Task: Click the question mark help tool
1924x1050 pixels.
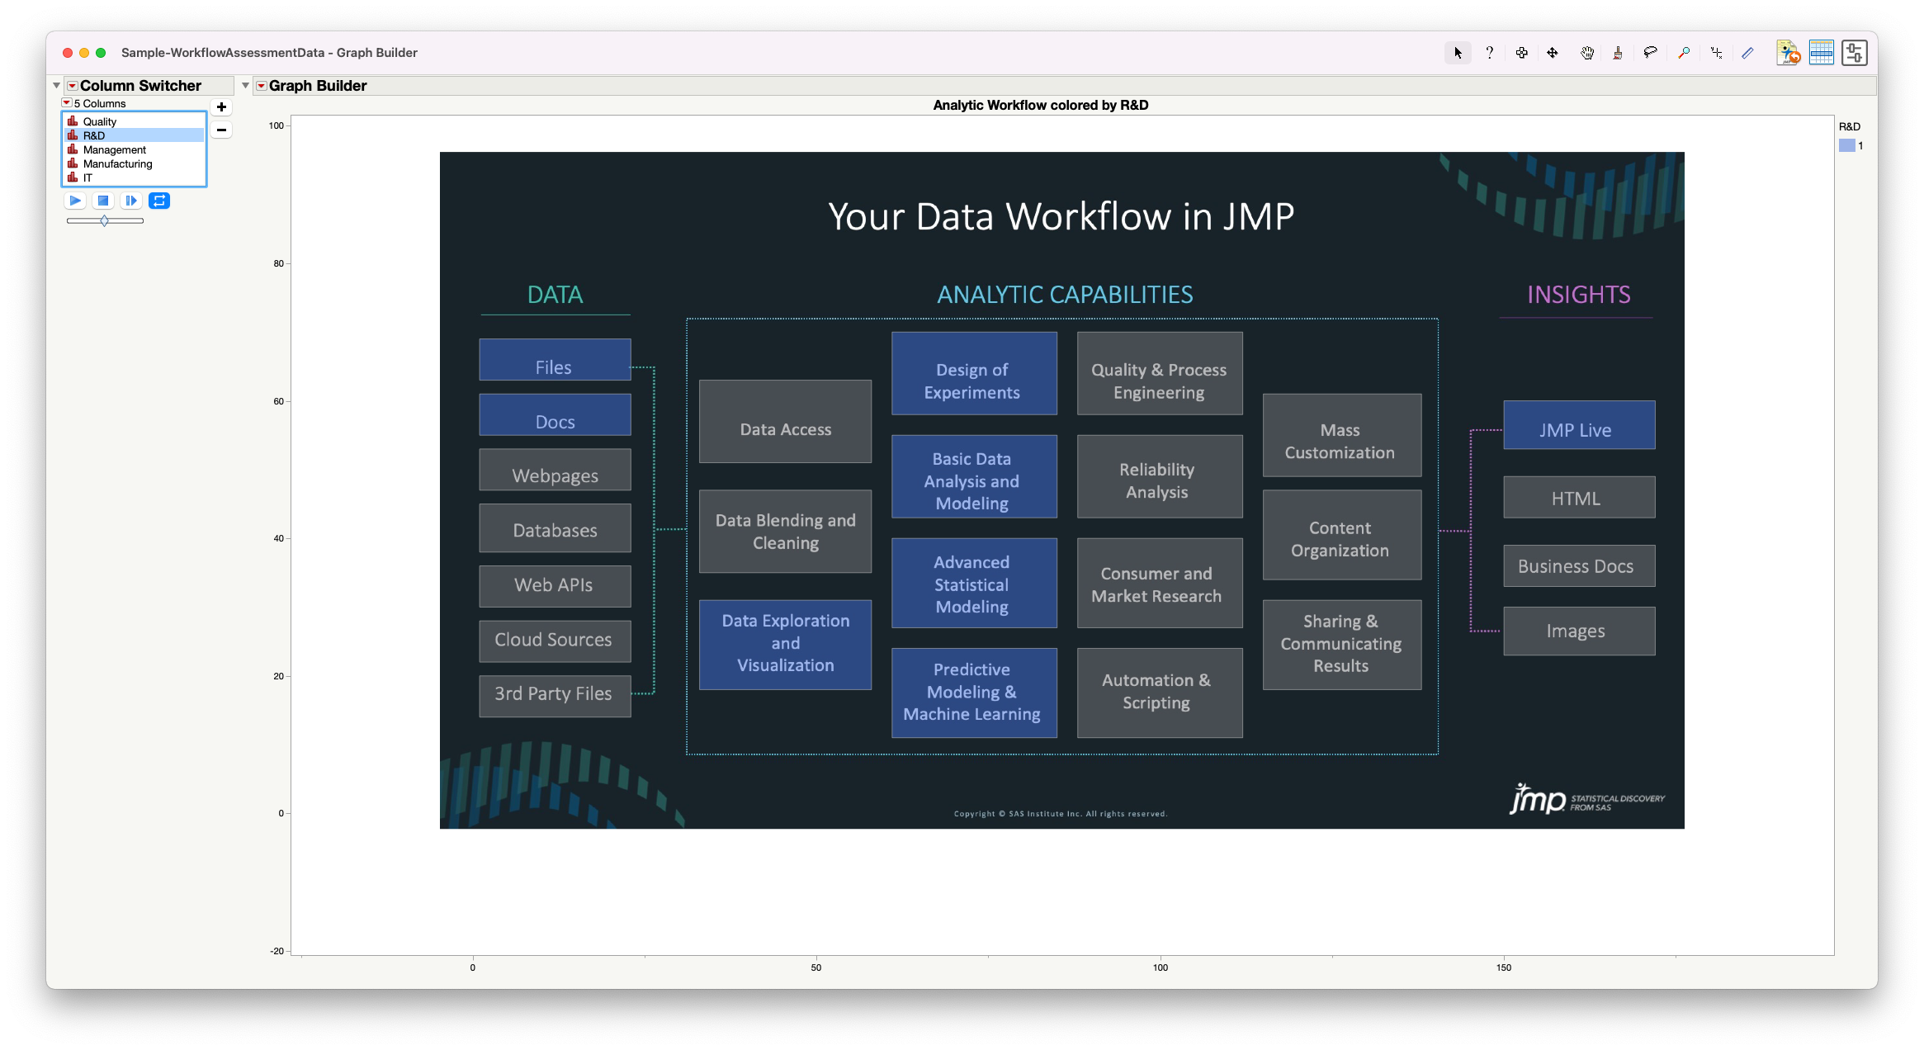Action: [x=1489, y=53]
